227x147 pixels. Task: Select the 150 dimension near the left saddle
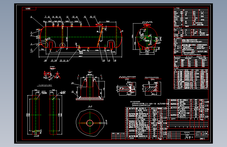[49, 38]
